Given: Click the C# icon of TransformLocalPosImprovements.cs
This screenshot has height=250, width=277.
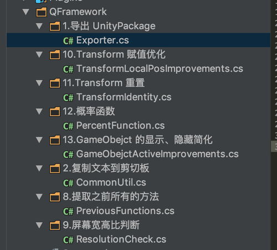Looking at the screenshot, I should click(x=68, y=69).
